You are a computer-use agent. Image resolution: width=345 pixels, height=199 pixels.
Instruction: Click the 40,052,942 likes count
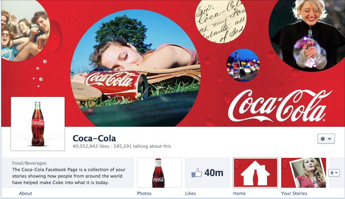[x=90, y=146]
